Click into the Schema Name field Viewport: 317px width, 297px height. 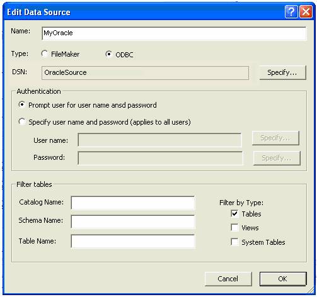click(133, 221)
